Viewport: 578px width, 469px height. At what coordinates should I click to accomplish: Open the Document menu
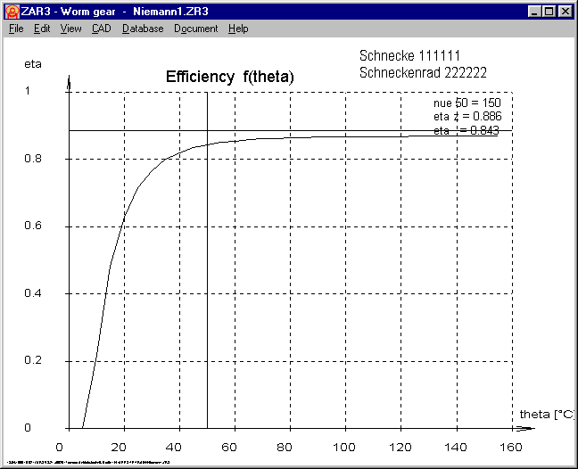tap(195, 29)
